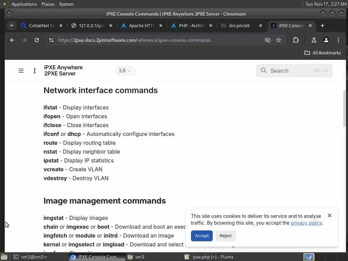
Task: Click the workspace switcher in bottom panel
Action: 309,257
